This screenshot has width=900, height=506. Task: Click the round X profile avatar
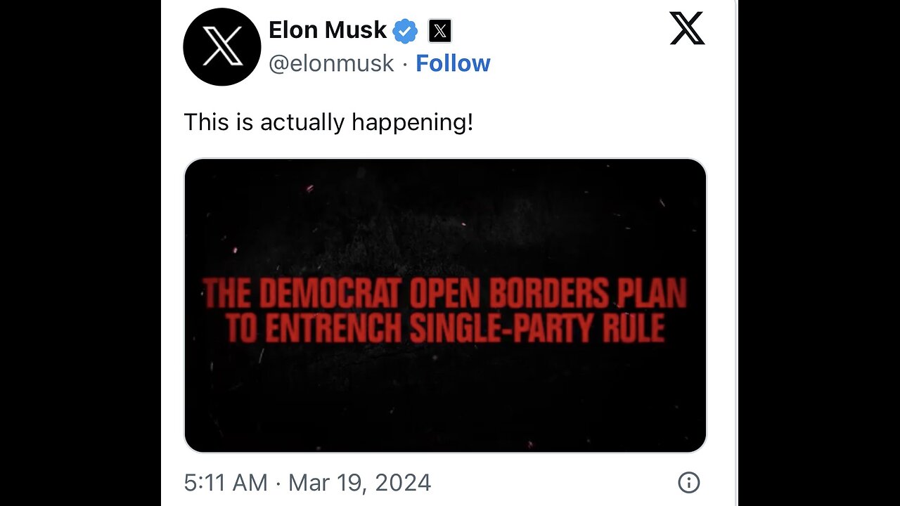click(x=221, y=46)
